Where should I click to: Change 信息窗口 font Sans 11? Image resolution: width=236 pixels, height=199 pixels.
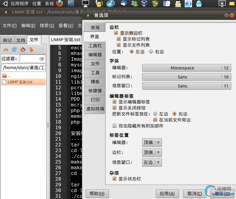(x=187, y=86)
